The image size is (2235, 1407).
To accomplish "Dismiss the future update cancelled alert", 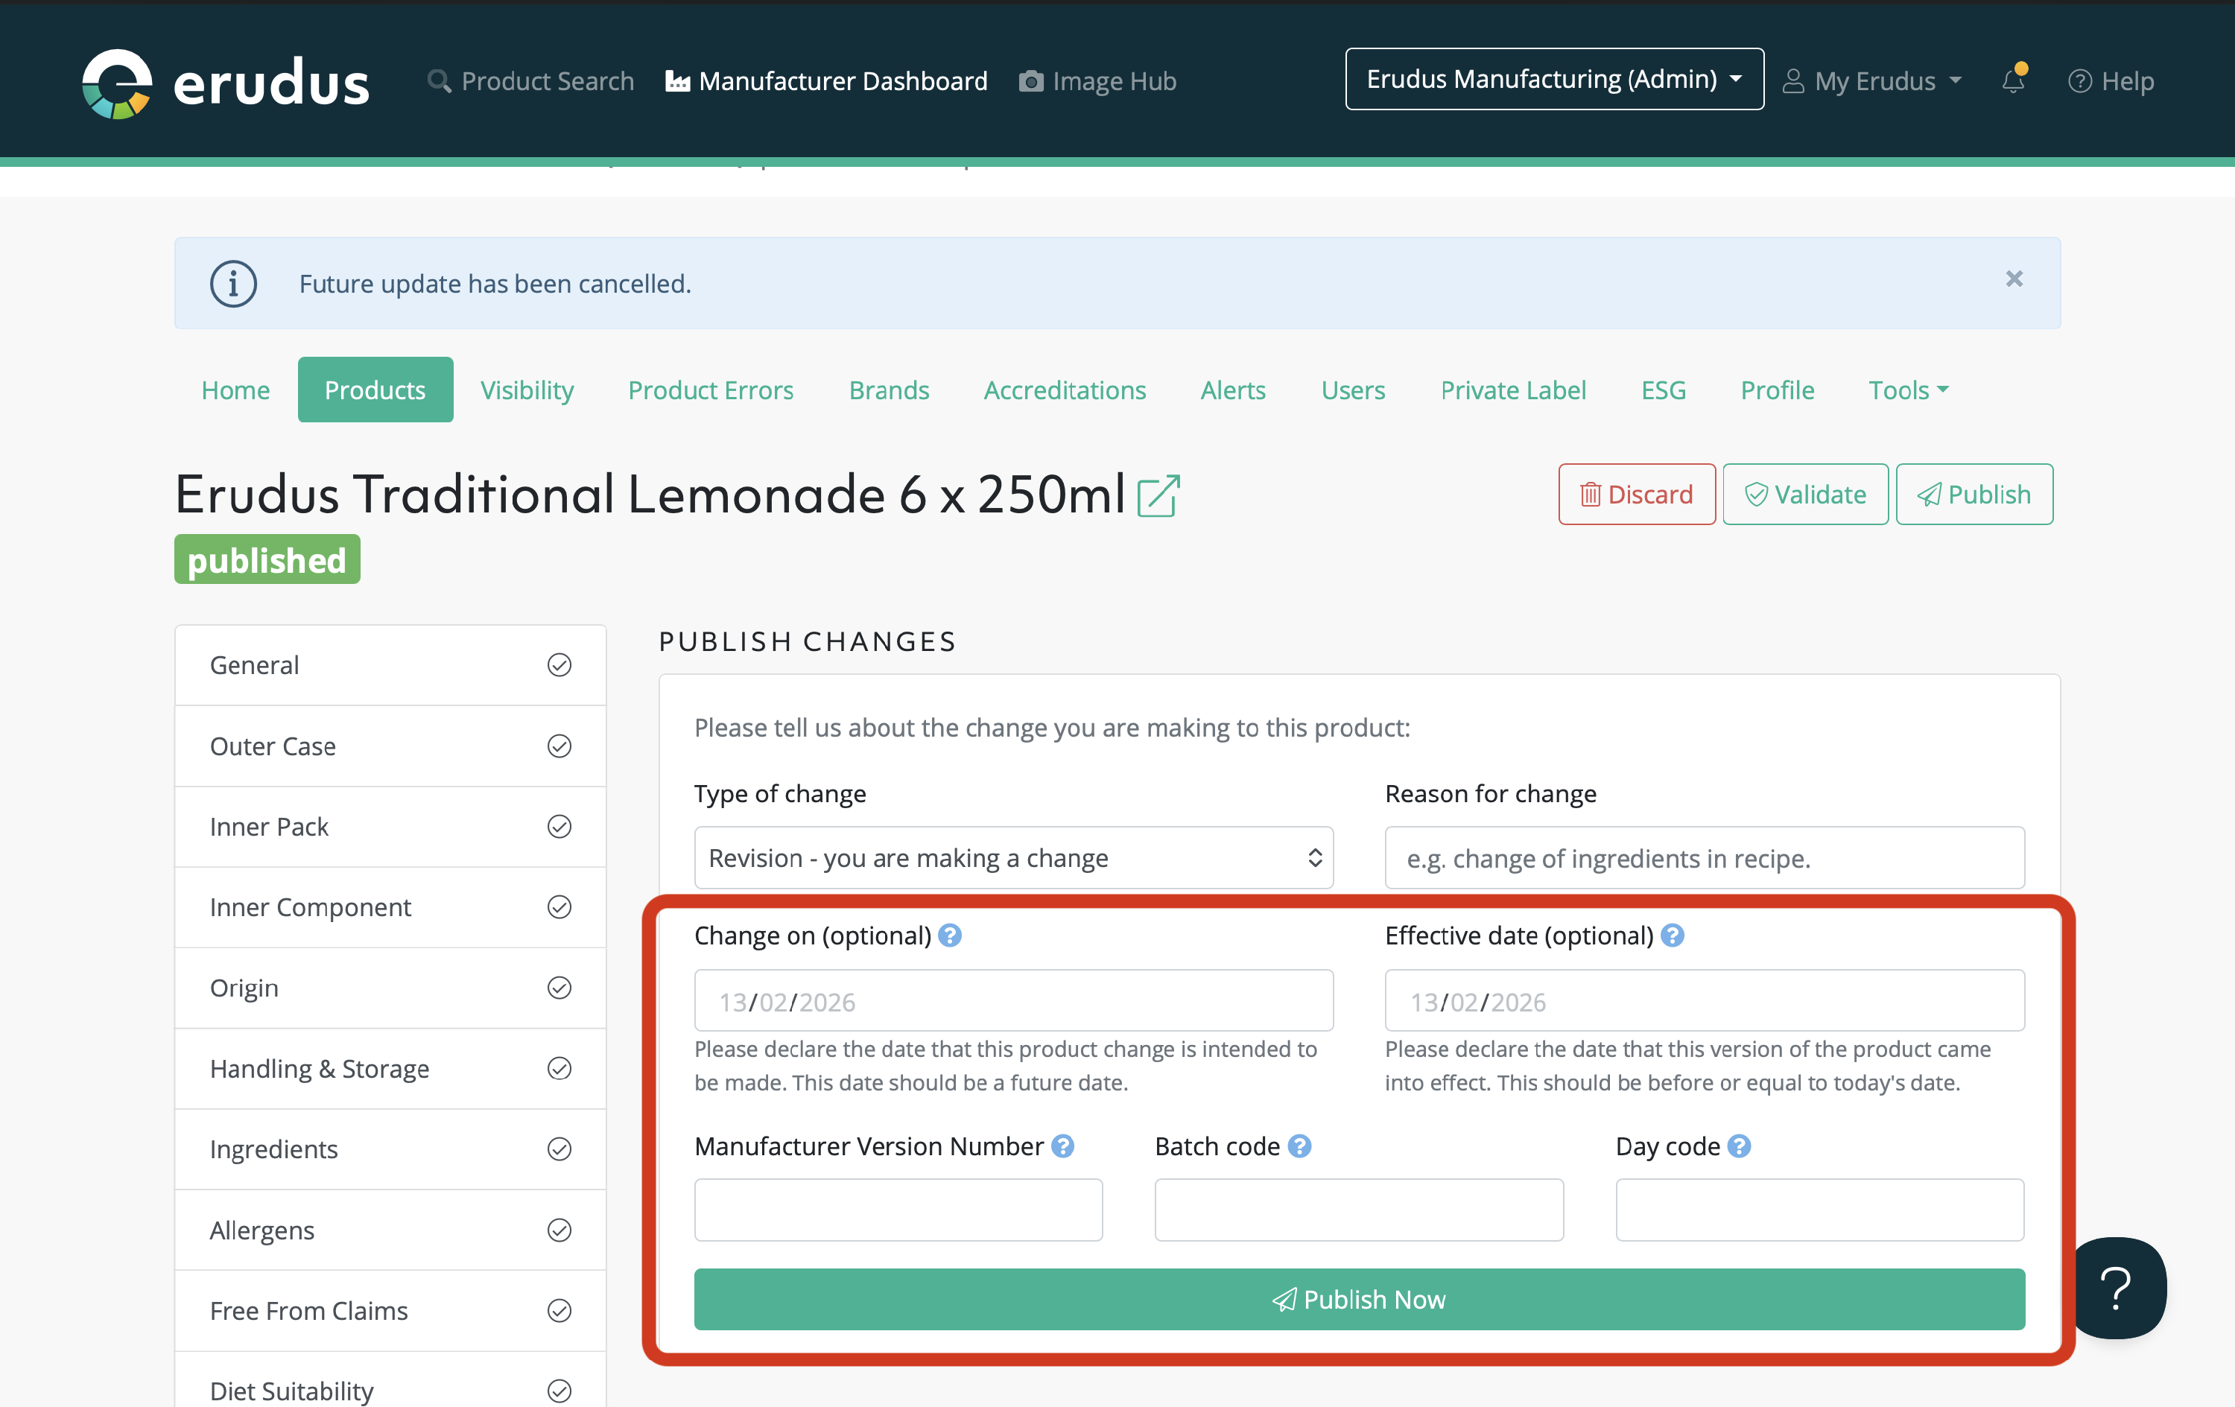I will click(2014, 279).
